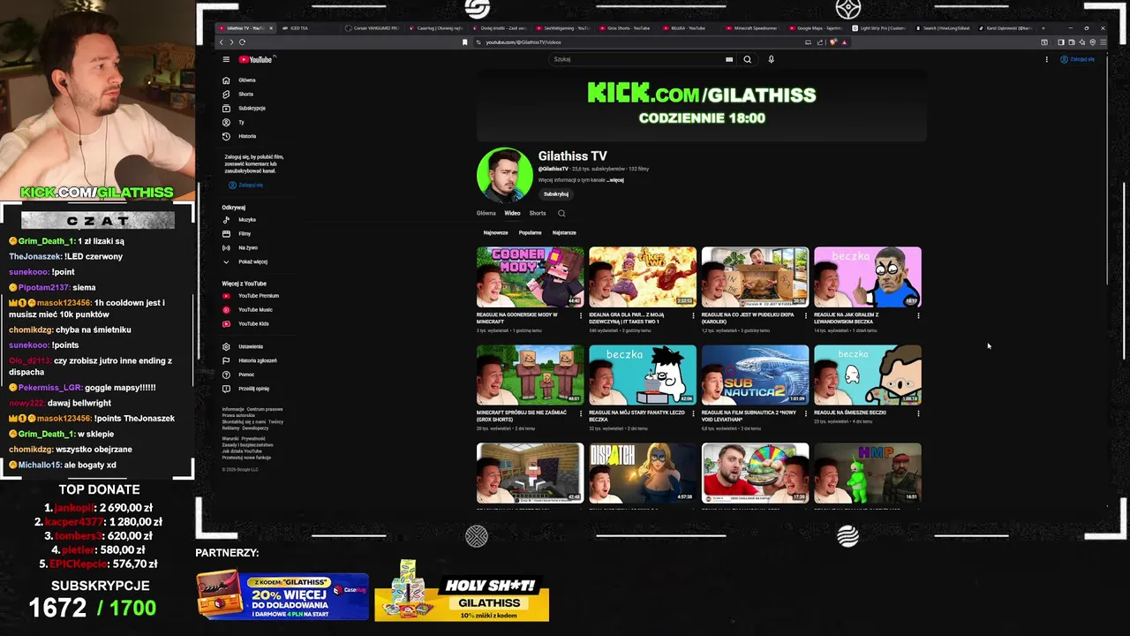Expand channel description ...więcej

[x=615, y=180]
